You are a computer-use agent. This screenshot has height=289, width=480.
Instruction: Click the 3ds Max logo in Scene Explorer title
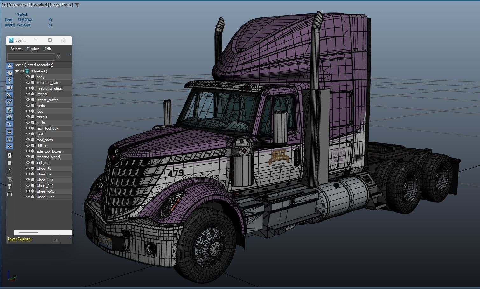[x=11, y=40]
